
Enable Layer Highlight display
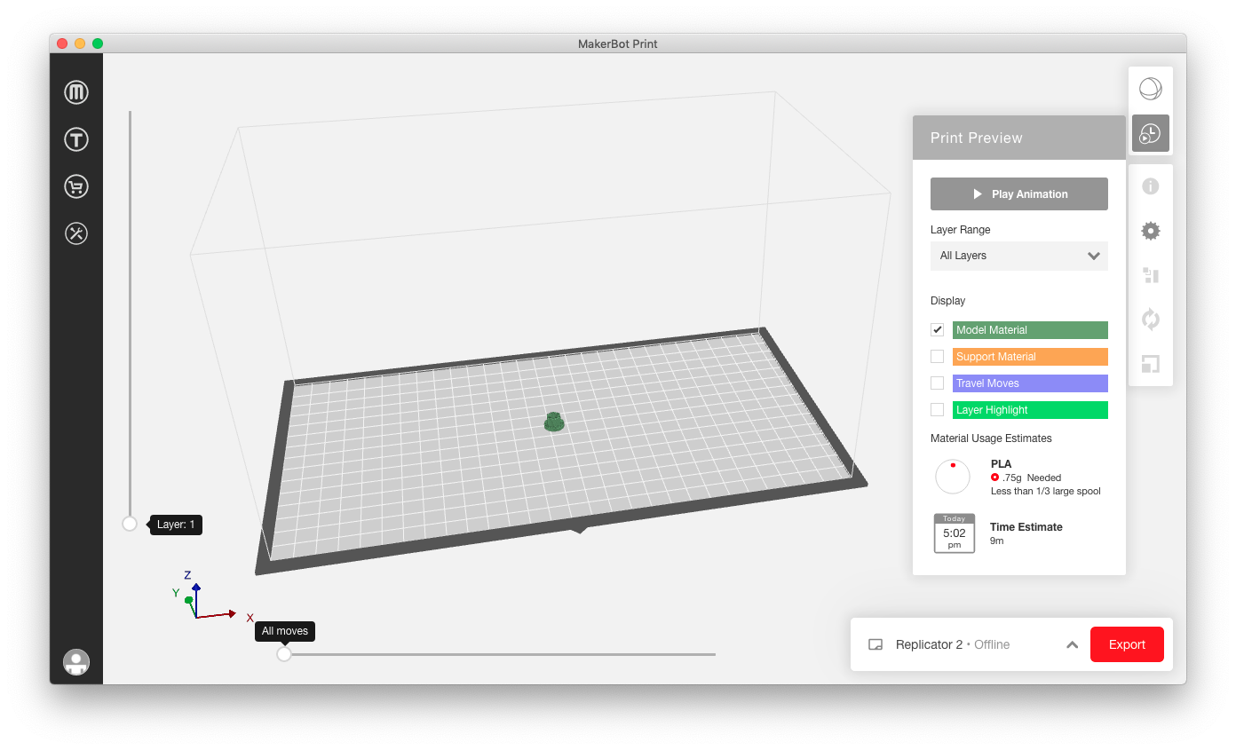[x=937, y=409]
